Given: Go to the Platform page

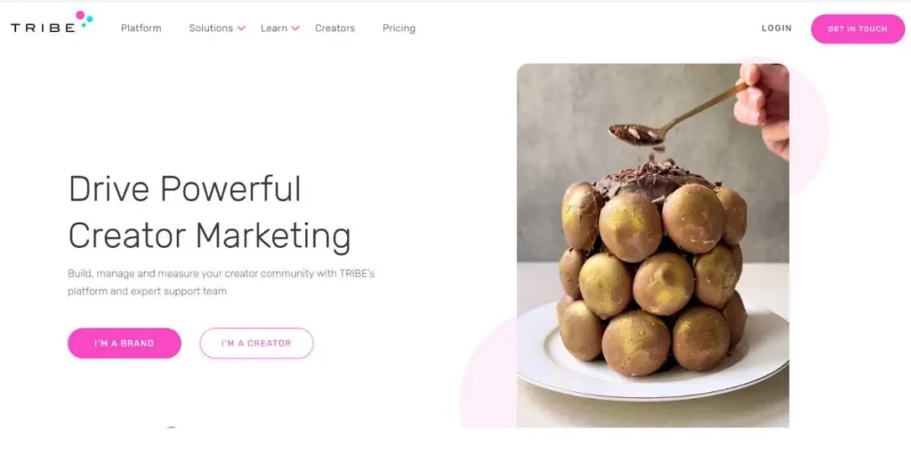Looking at the screenshot, I should point(141,28).
